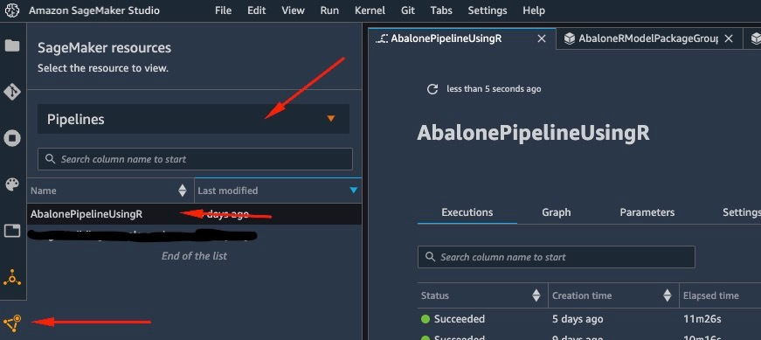Click the SageMaker Studio logo icon
Image resolution: width=761 pixels, height=340 pixels.
pos(11,10)
